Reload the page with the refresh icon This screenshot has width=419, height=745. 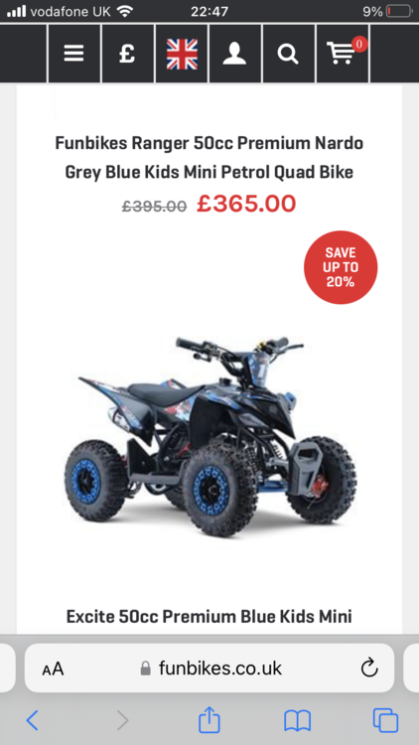click(369, 669)
